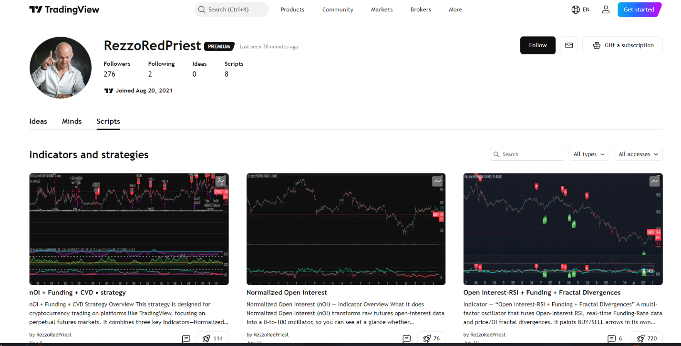Follow RezzoRedPriest
Image resolution: width=681 pixels, height=346 pixels.
pyautogui.click(x=538, y=45)
